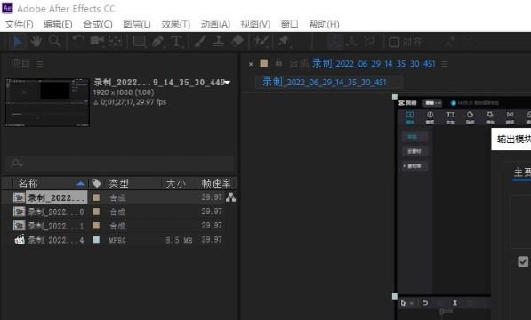Click the 录制_2022_06_29_14_35_30_451 breadcrumb below tab
Image resolution: width=531 pixels, height=320 pixels.
[325, 82]
